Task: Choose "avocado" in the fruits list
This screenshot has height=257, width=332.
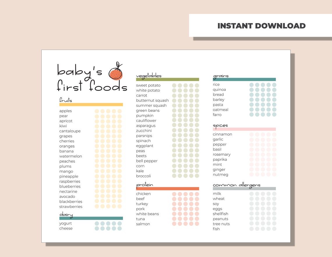Action: (67, 197)
